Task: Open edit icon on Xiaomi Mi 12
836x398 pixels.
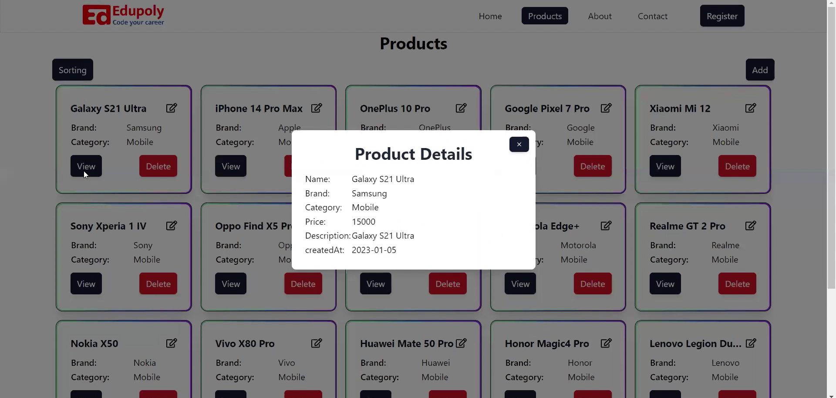Action: (x=751, y=108)
